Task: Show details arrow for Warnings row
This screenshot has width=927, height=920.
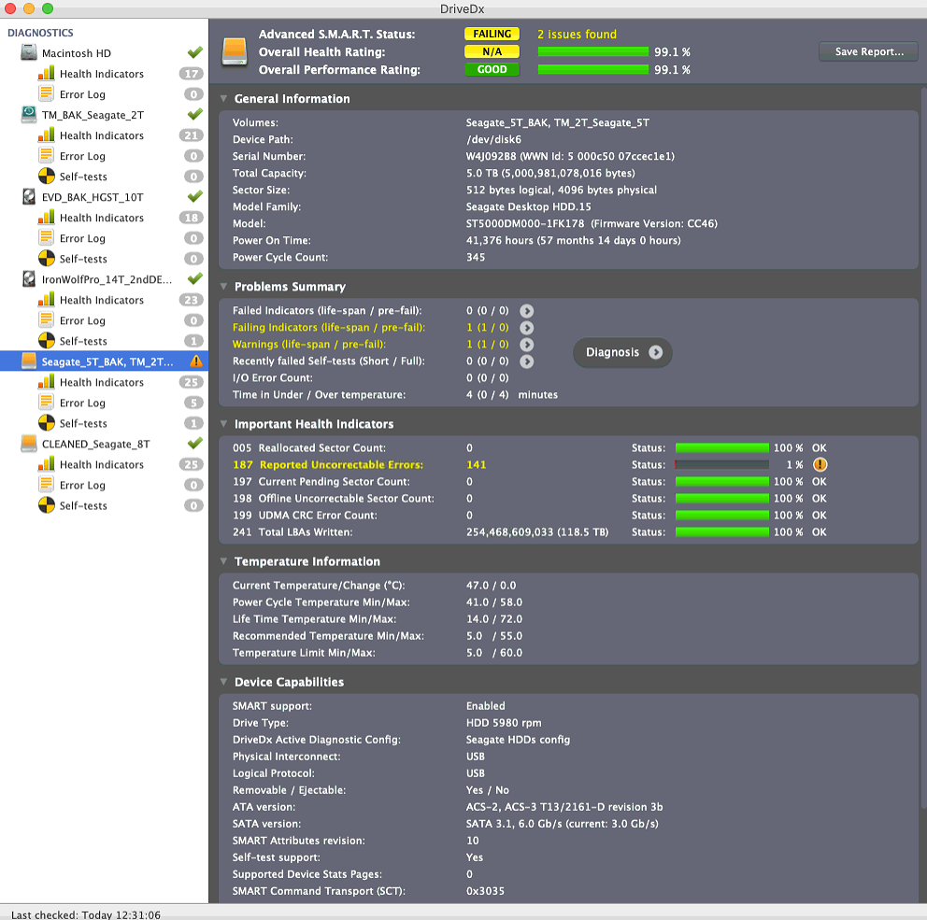Action: coord(527,345)
